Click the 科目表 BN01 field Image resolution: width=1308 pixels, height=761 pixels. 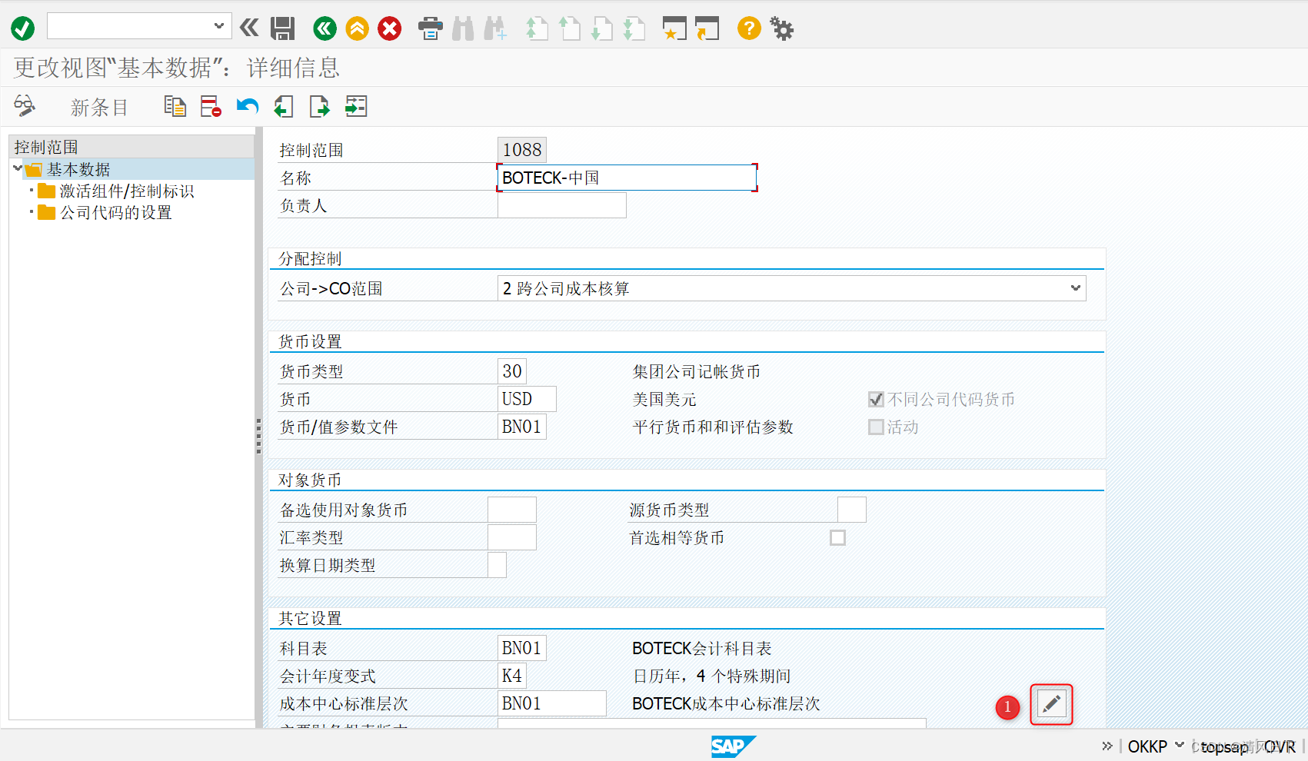tap(522, 648)
